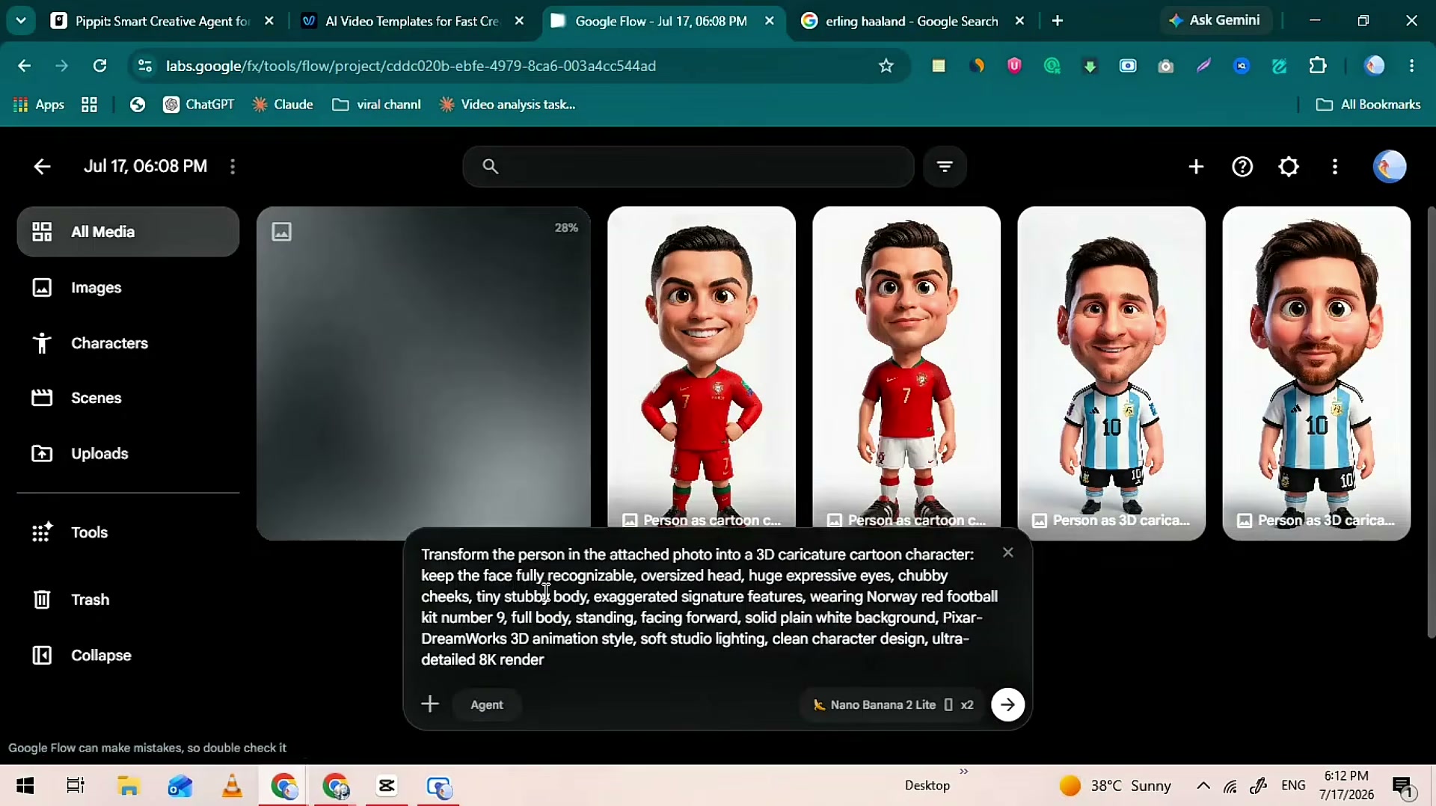
Task: Submit the prompt with the arrow button
Action: 1007,704
